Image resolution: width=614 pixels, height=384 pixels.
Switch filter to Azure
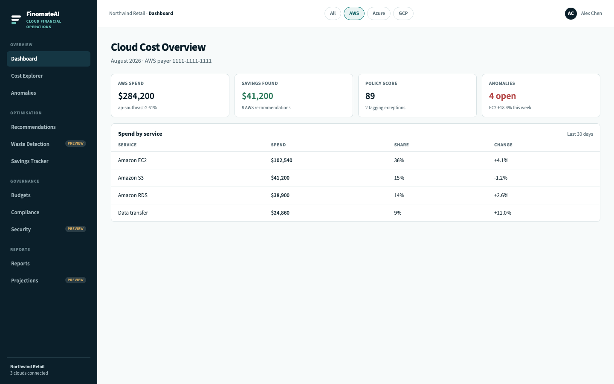(379, 14)
